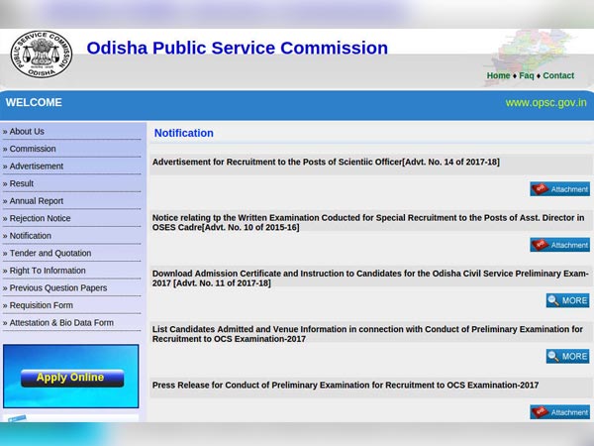The image size is (594, 446).
Task: Open the Contact link
Action: point(558,75)
